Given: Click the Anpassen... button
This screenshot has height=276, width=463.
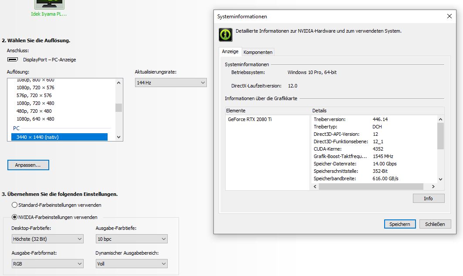Looking at the screenshot, I should [x=28, y=165].
